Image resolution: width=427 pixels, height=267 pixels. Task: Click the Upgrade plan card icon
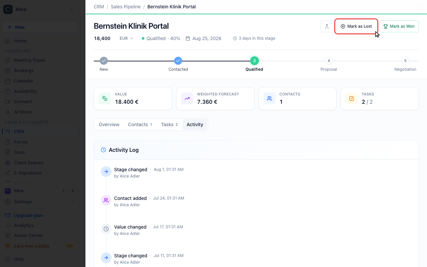point(8,215)
